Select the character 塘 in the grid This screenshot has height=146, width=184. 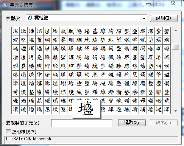point(47,75)
